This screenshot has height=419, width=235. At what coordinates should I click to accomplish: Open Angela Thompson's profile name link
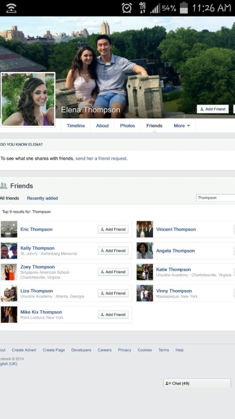pos(175,251)
